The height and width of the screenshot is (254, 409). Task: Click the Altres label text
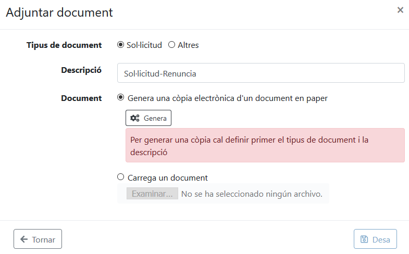click(188, 45)
